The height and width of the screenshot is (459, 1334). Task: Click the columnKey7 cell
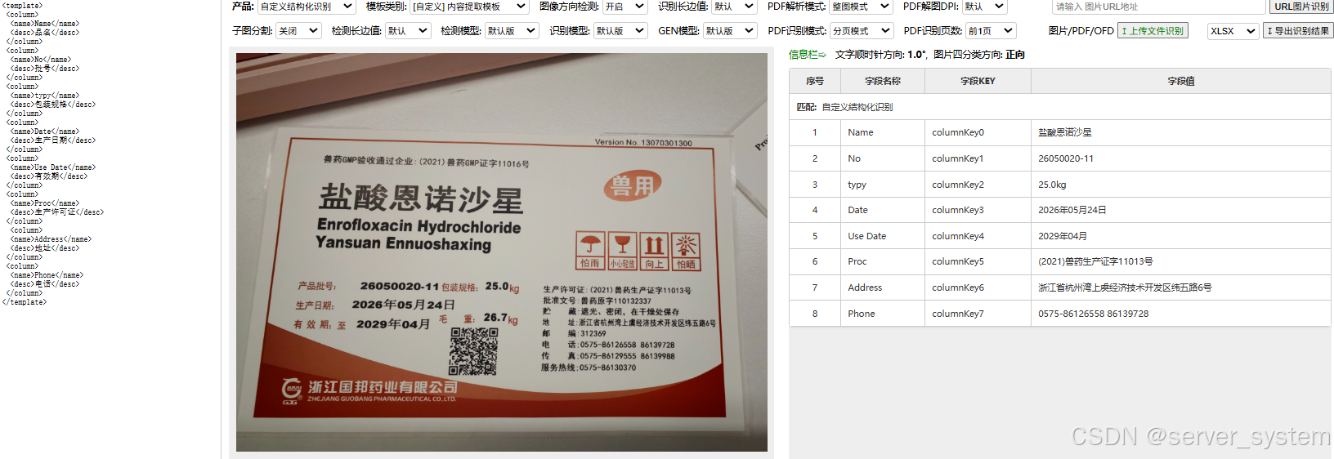pos(978,314)
